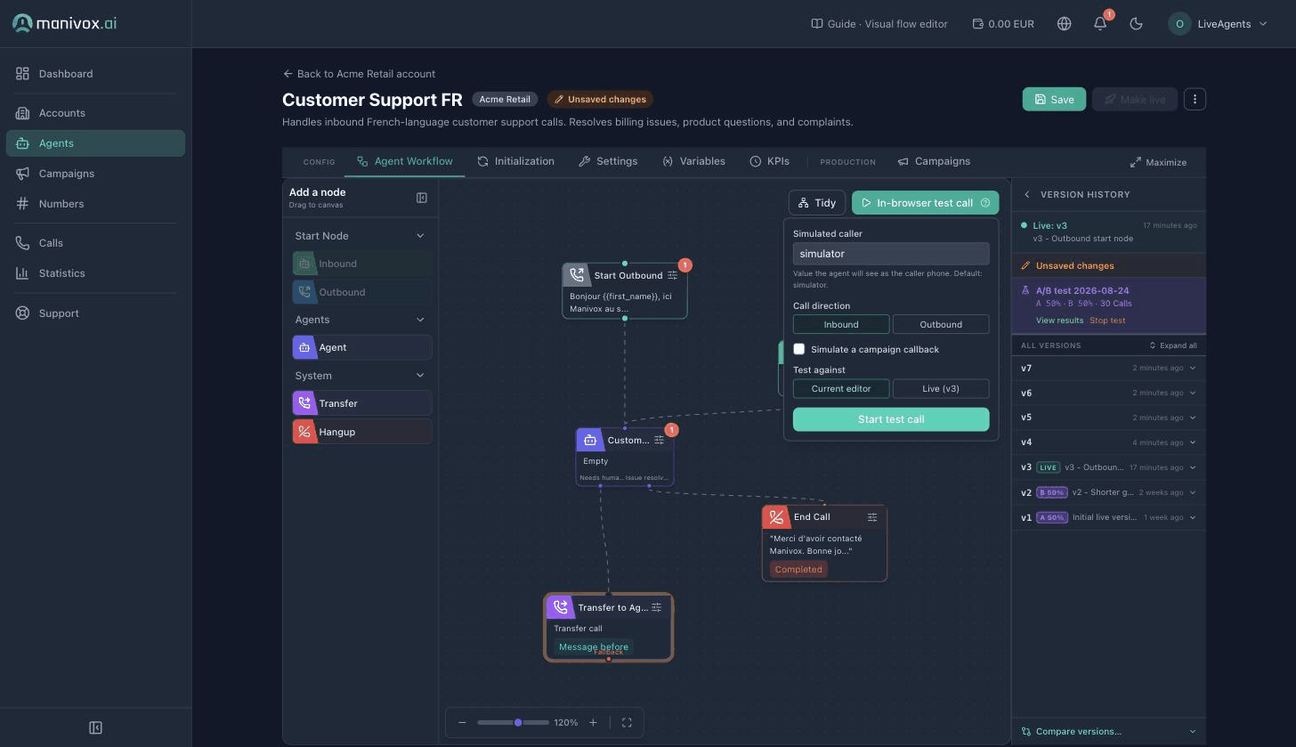Screen dimensions: 1296x747
Task: Open Customer agent node settings icon
Action: pyautogui.click(x=660, y=440)
